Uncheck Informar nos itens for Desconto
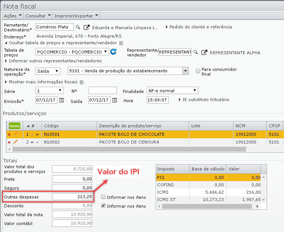284x232 pixels. [x=104, y=206]
